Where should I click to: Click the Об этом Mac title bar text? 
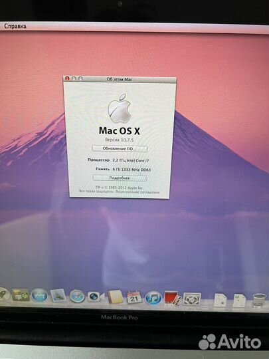click(120, 79)
